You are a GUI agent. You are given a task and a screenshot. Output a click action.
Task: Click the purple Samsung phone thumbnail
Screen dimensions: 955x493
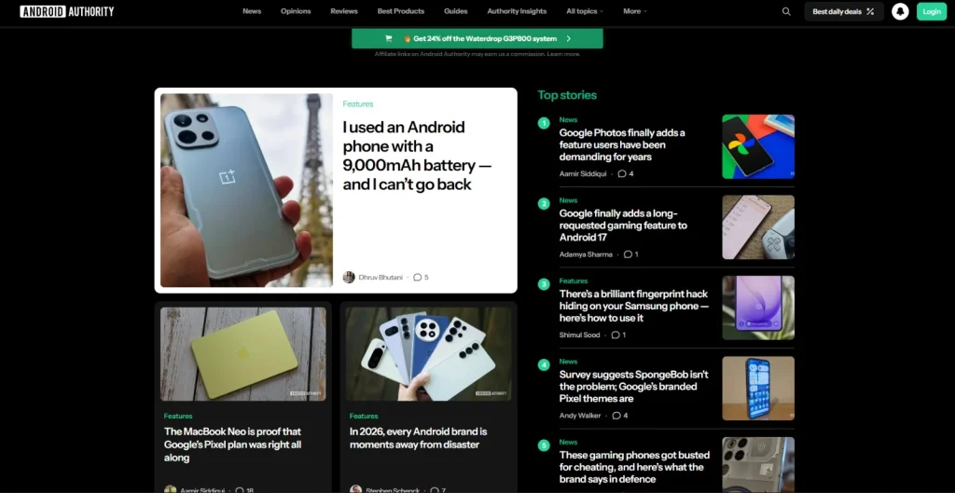[x=758, y=308]
